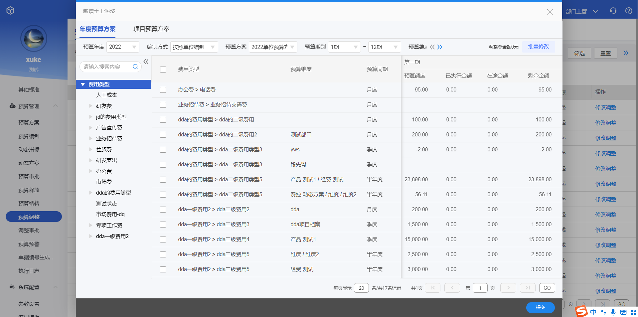The image size is (638, 317).
Task: Click the 预算维度 scroll left double arrow
Action: (432, 47)
